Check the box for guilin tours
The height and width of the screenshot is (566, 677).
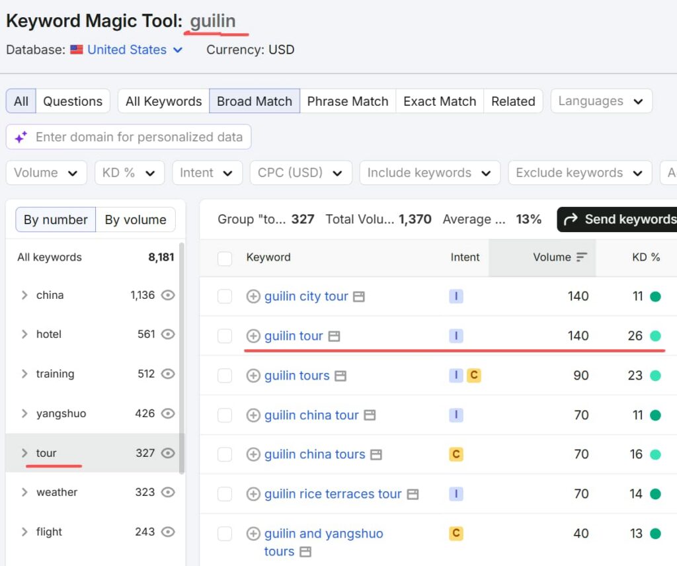[x=225, y=376]
